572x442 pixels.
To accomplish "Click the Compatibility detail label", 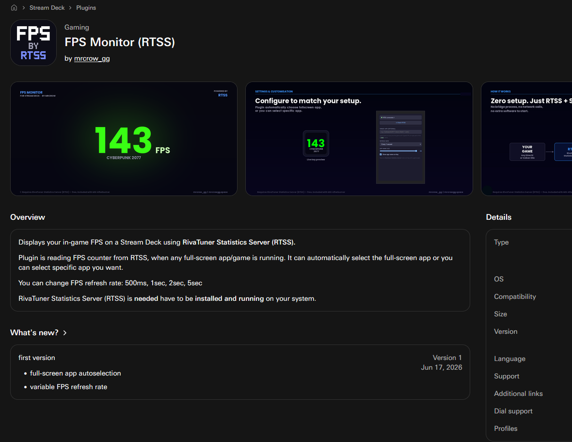I will tap(515, 297).
